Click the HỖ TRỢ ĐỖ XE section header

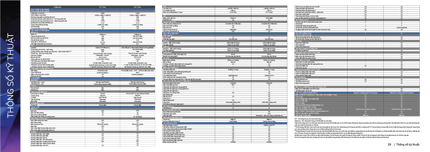point(301,77)
